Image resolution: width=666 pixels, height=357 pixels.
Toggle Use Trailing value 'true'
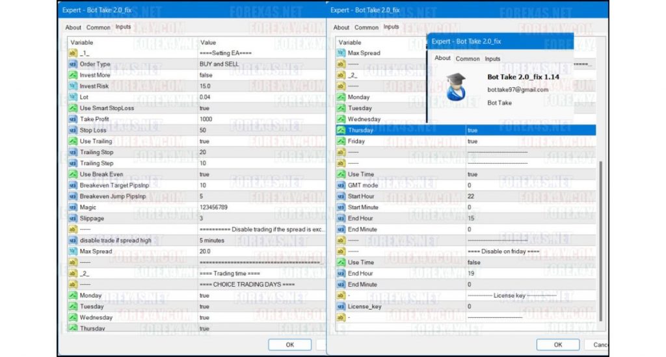204,141
